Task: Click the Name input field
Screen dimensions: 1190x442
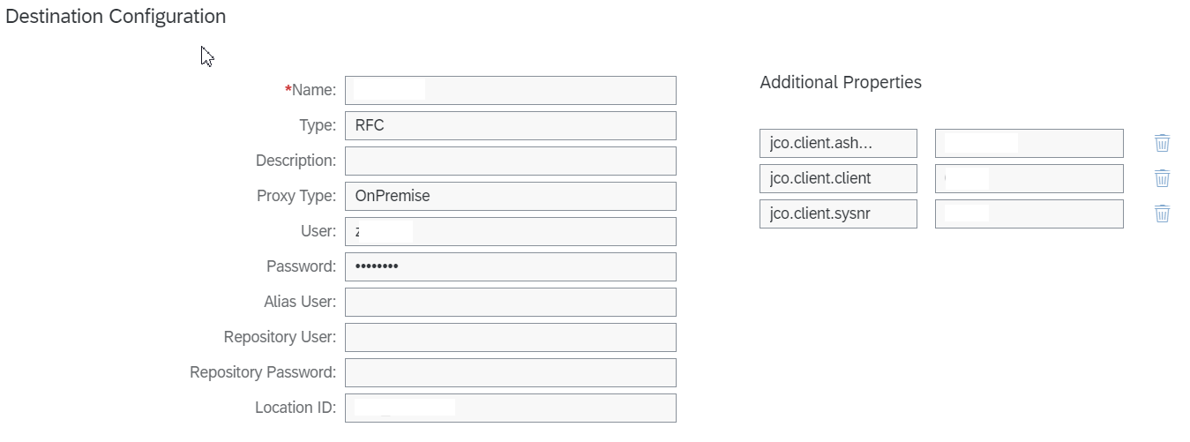Action: click(510, 90)
